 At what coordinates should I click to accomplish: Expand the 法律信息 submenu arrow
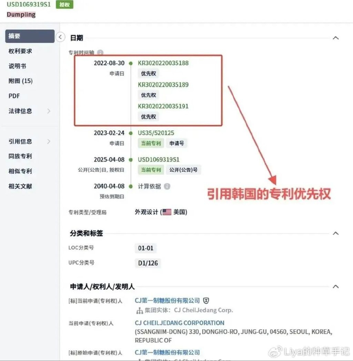tap(49, 111)
